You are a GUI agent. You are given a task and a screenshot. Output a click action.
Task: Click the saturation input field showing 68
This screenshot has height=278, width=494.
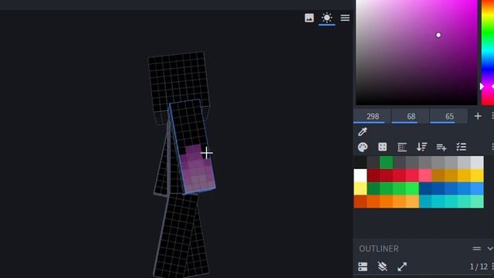tap(411, 117)
